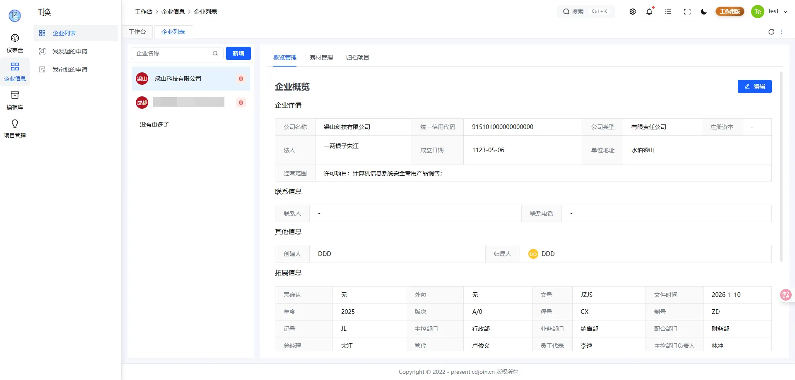The image size is (795, 380).
Task: Enter fullscreen mode using the expand icon
Action: (x=687, y=12)
